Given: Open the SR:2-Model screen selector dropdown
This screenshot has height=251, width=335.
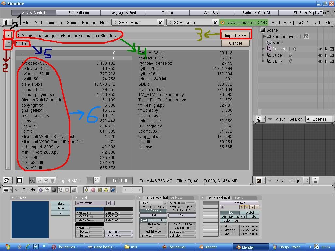Looking at the screenshot, I should tap(115, 23).
